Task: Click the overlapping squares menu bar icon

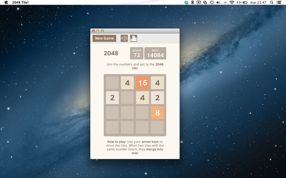Action: tap(205, 2)
